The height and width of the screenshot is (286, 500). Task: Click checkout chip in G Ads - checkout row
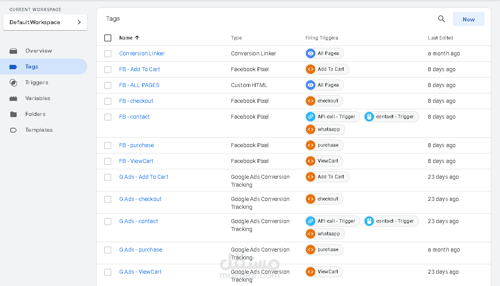[x=324, y=199]
